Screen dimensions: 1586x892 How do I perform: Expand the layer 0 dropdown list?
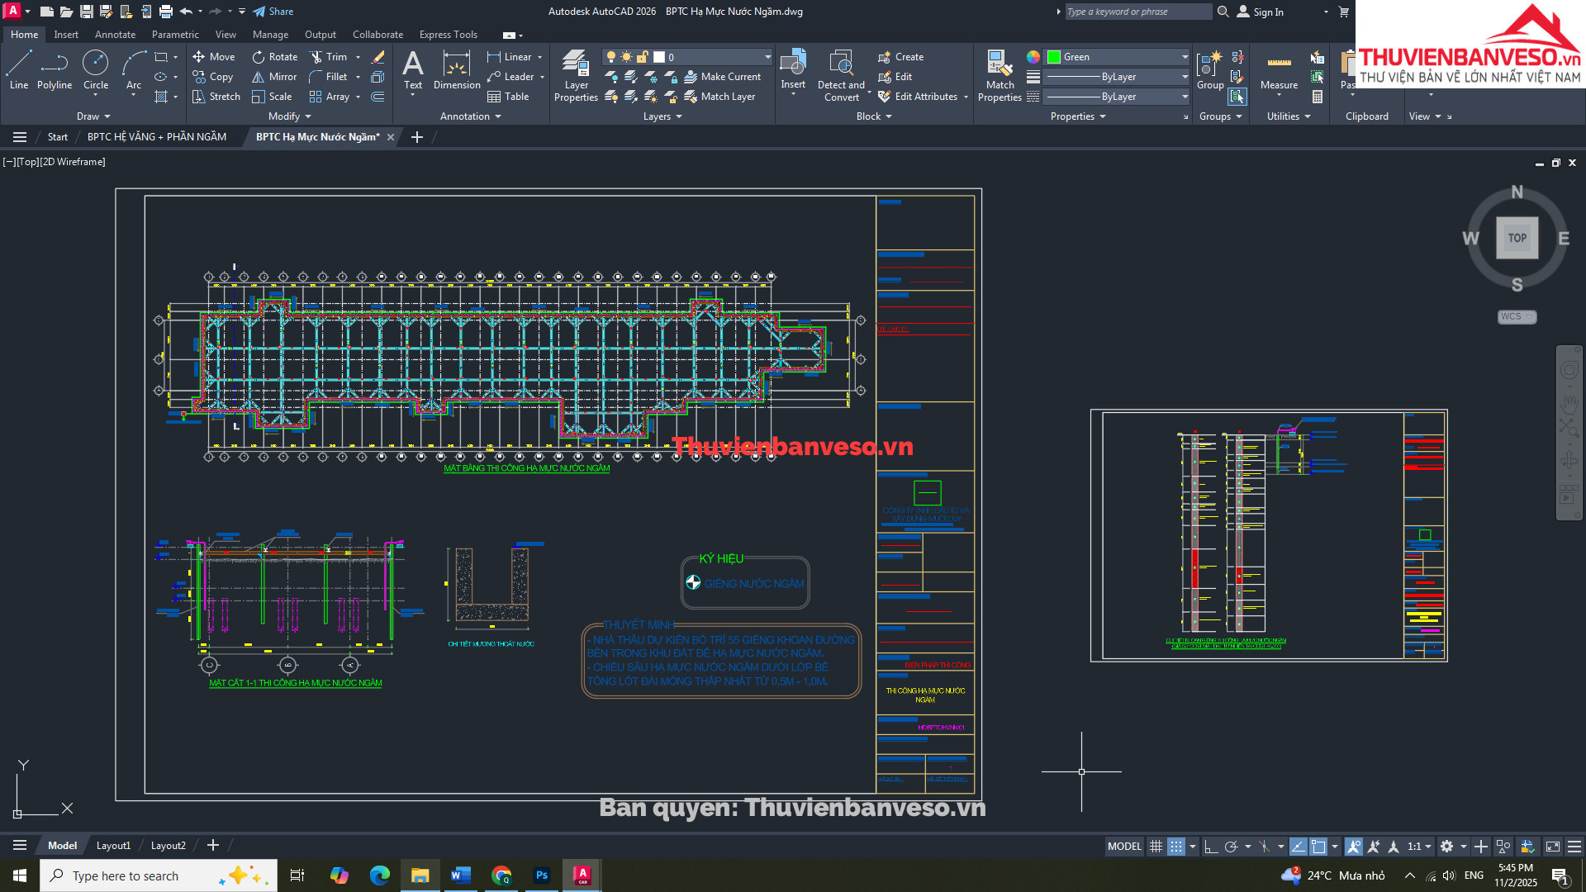(x=767, y=57)
